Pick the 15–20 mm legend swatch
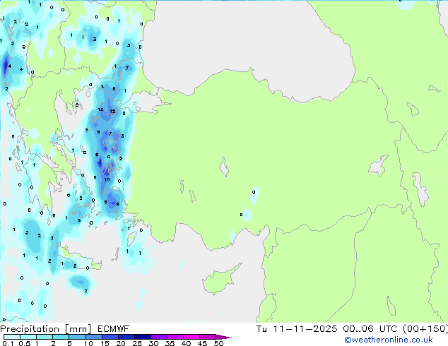The image size is (448, 346). coord(110,337)
